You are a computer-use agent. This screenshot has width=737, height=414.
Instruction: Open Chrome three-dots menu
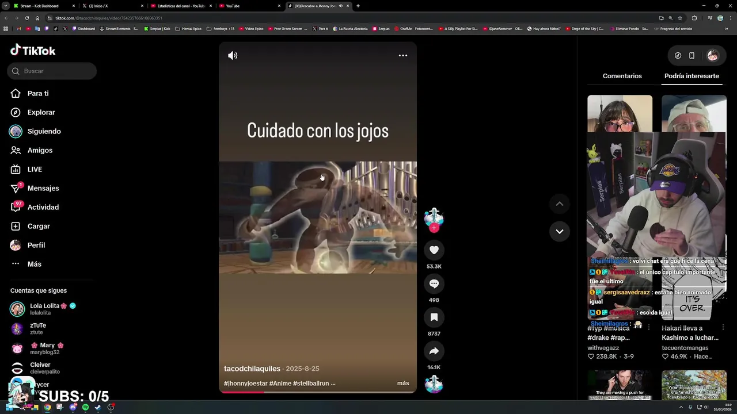tap(730, 18)
